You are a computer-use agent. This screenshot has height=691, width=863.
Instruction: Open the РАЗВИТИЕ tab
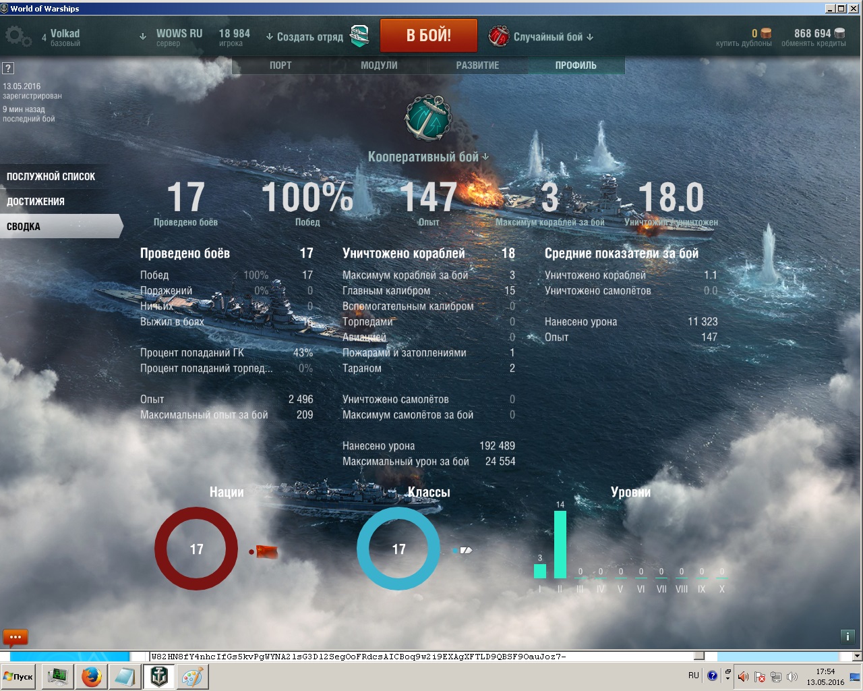click(x=477, y=65)
